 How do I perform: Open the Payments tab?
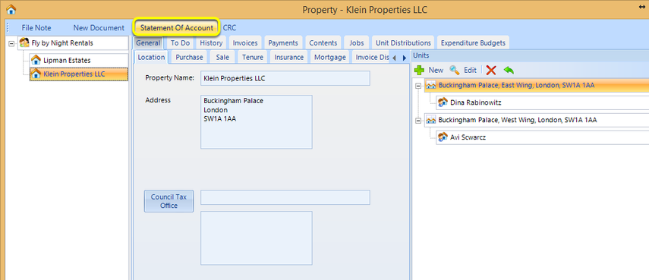(x=283, y=42)
